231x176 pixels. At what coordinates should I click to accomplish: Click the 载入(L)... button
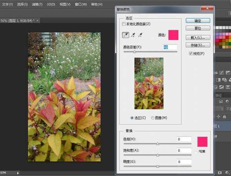point(198,38)
